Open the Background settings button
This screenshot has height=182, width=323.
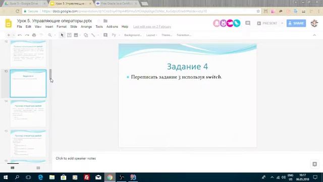click(133, 35)
